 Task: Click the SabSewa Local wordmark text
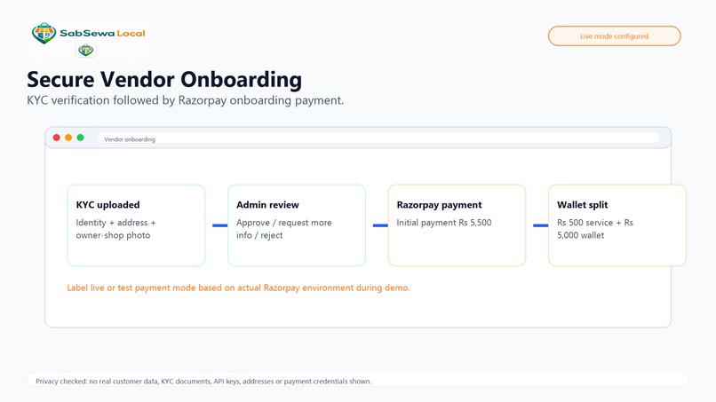tap(103, 34)
